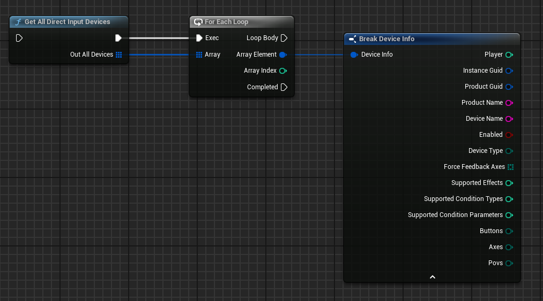Click the Product Name output pin
Image resolution: width=543 pixels, height=301 pixels.
[x=509, y=103]
